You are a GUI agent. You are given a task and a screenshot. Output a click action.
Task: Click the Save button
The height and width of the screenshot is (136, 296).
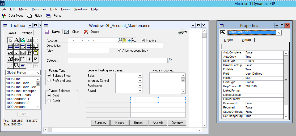click(x=52, y=32)
